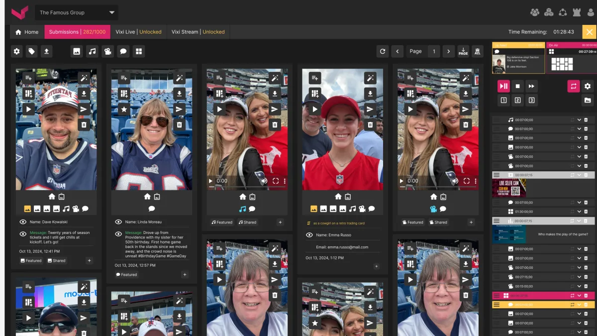597x336 pixels.
Task: Click the tag icon in submissions toolbar
Action: coord(32,51)
